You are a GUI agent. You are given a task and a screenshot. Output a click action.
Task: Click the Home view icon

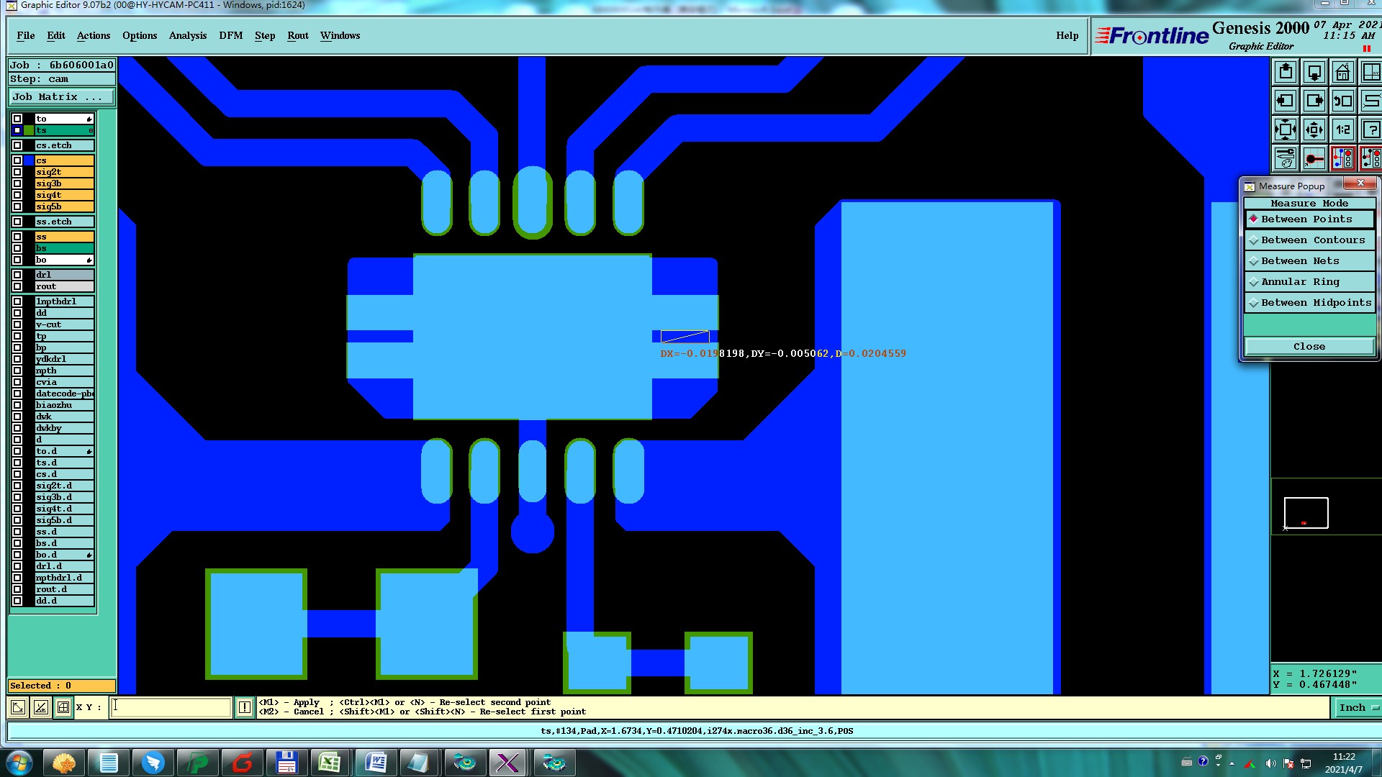1342,73
